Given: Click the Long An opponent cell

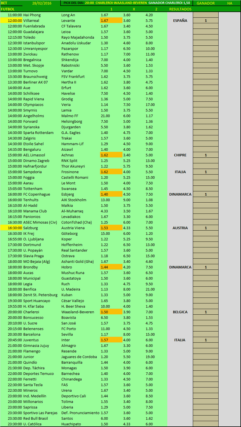Looking at the screenshot, I should pos(68,15).
